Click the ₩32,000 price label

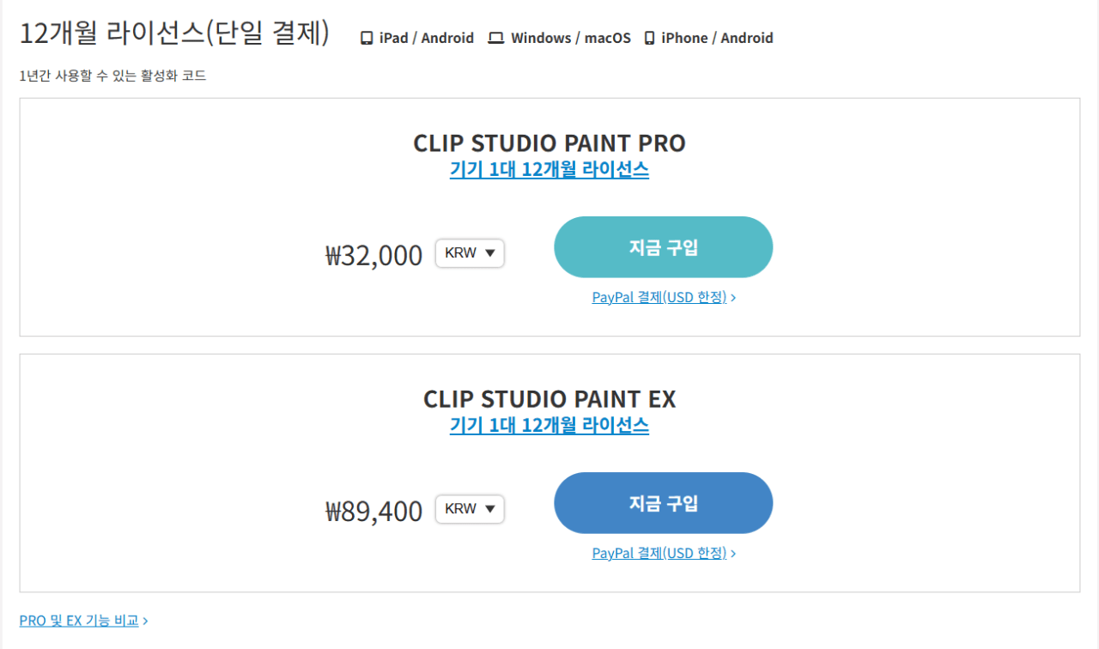[x=373, y=254]
